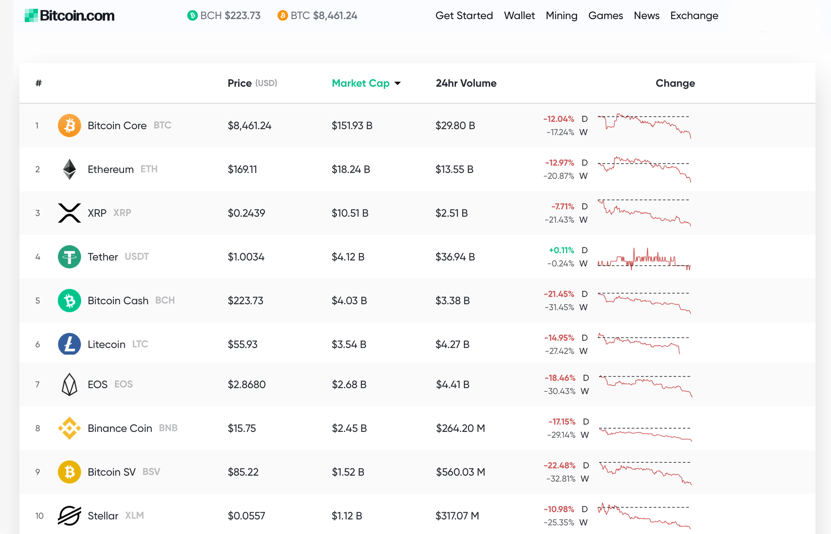
Task: Click the XRP logo icon
Action: 69,213
